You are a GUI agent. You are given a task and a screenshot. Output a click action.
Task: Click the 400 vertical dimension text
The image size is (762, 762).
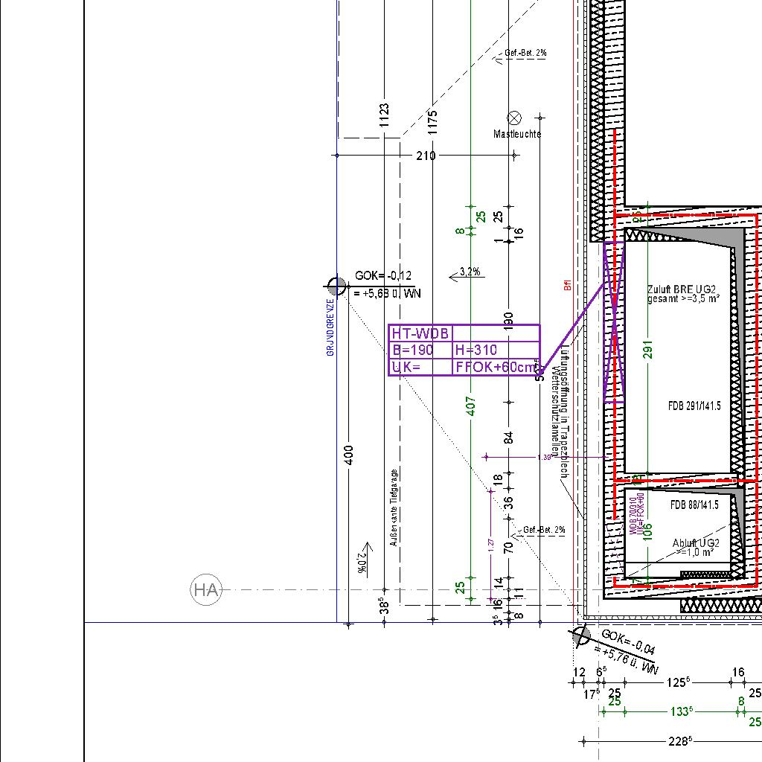pyautogui.click(x=349, y=455)
